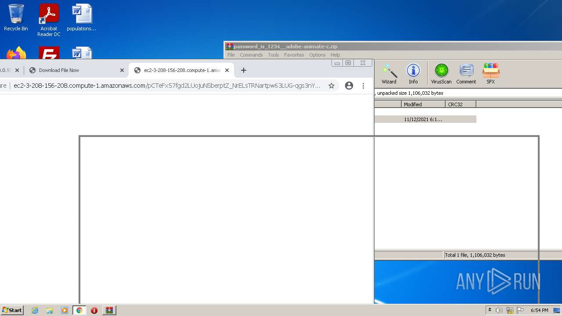The height and width of the screenshot is (316, 562).
Task: Click the VirusScan icon in the WinRAR toolbar
Action: [441, 74]
